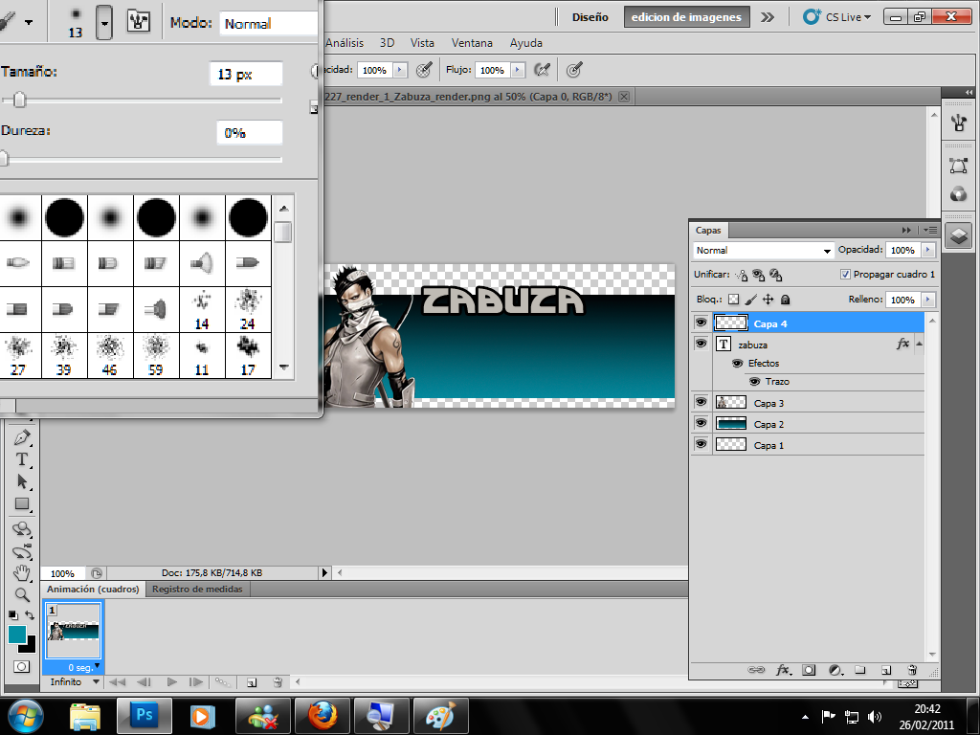Lock transparent pixels in Layers panel
The image size is (980, 735).
point(733,300)
